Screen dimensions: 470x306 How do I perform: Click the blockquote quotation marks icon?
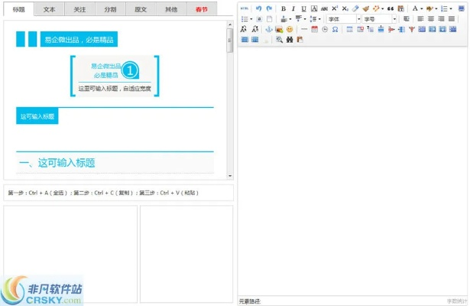pos(390,8)
